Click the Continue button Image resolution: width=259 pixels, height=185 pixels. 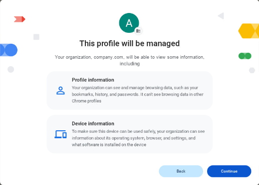229,171
